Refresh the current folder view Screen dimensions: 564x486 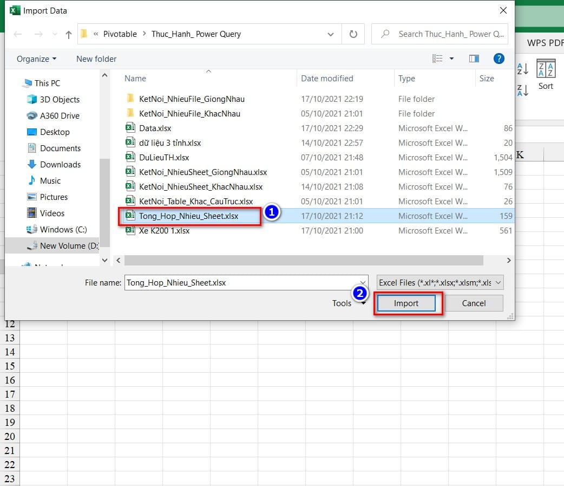(353, 34)
